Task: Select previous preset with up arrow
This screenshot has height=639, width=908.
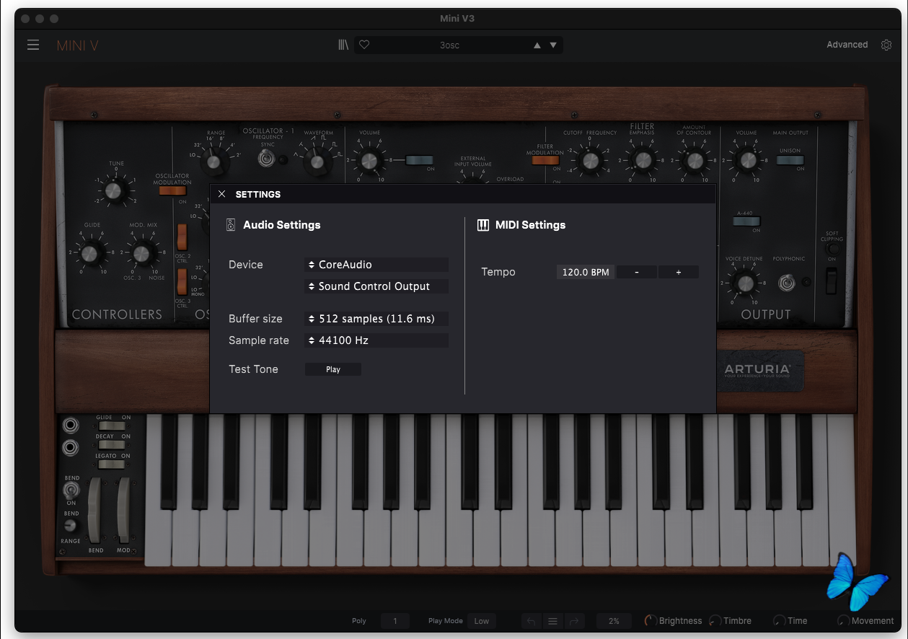Action: (x=537, y=45)
